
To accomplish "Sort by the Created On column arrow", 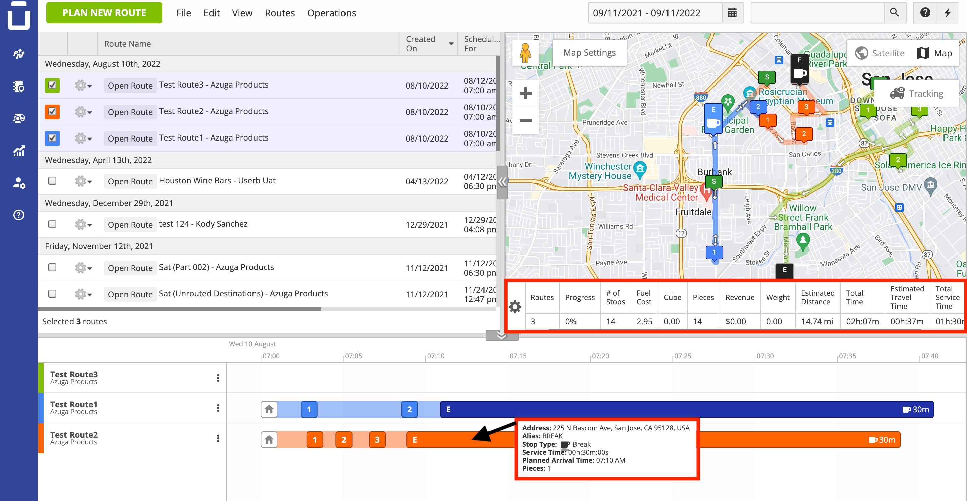I will tap(451, 44).
